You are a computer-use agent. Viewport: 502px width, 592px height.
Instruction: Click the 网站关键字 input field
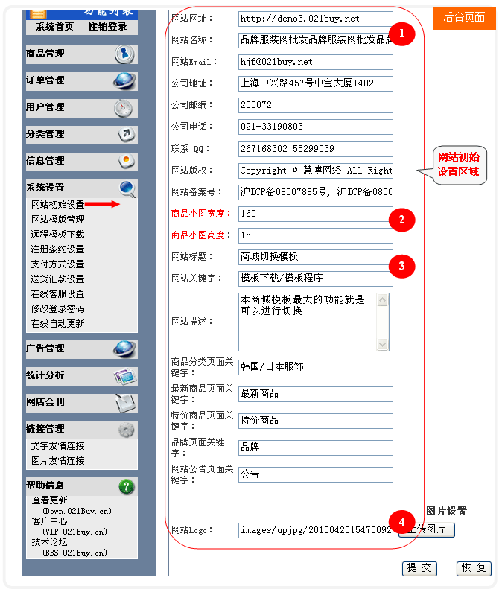tap(316, 279)
